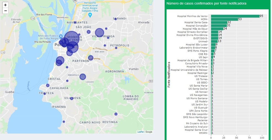Image resolution: width=272 pixels, height=140 pixels.
Task: Click the COE RS label
Action: [x=203, y=54]
